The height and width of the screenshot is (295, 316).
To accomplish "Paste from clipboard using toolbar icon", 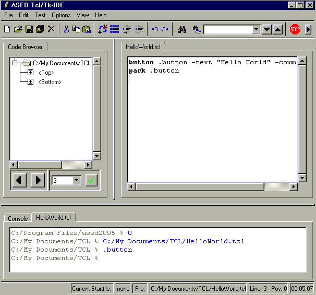I will tap(87, 29).
